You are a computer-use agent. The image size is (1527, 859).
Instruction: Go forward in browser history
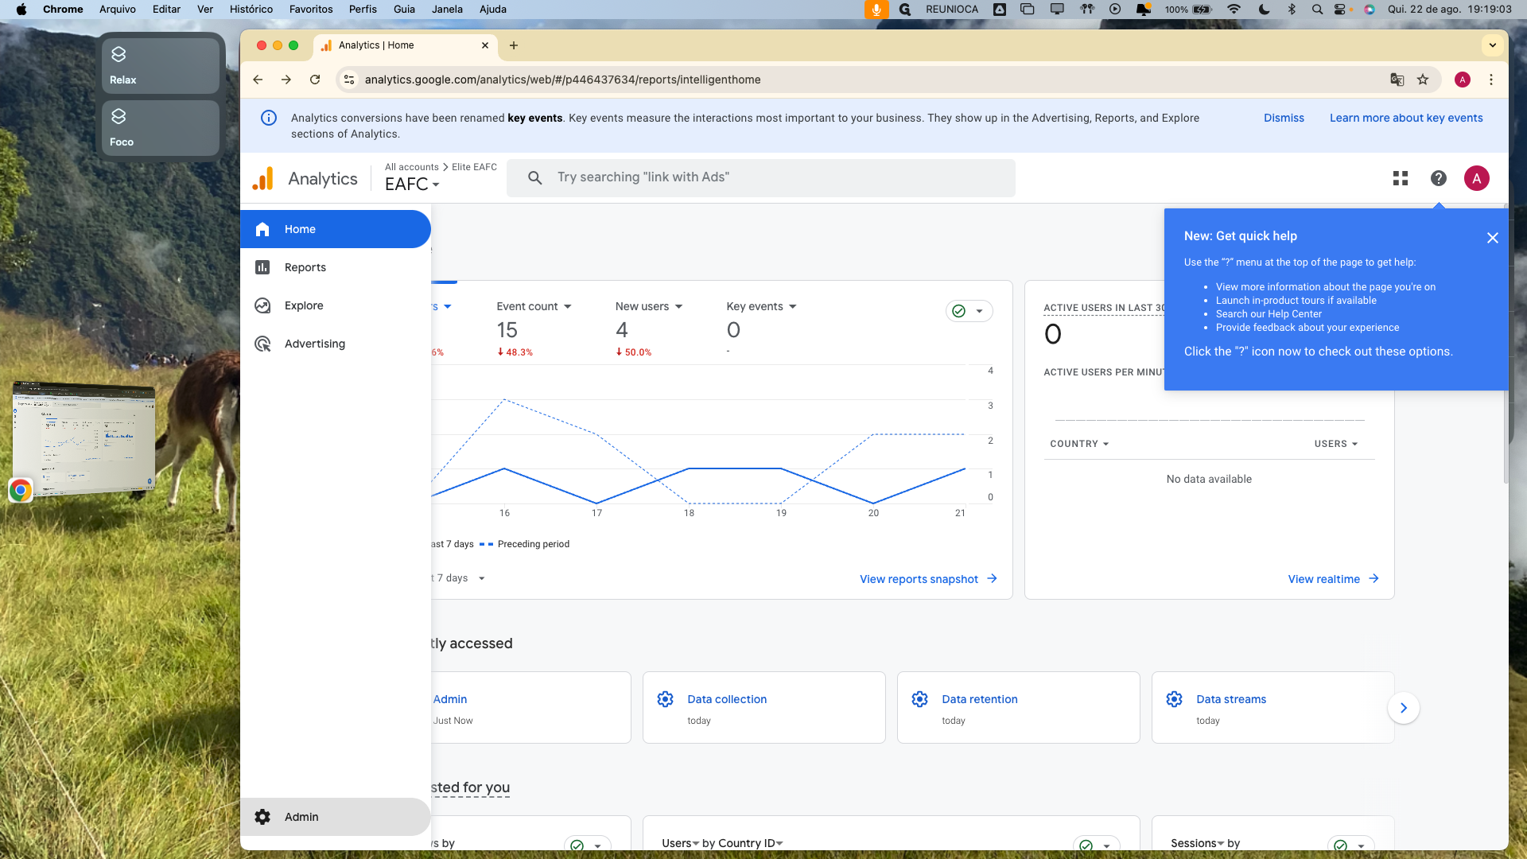[x=286, y=80]
